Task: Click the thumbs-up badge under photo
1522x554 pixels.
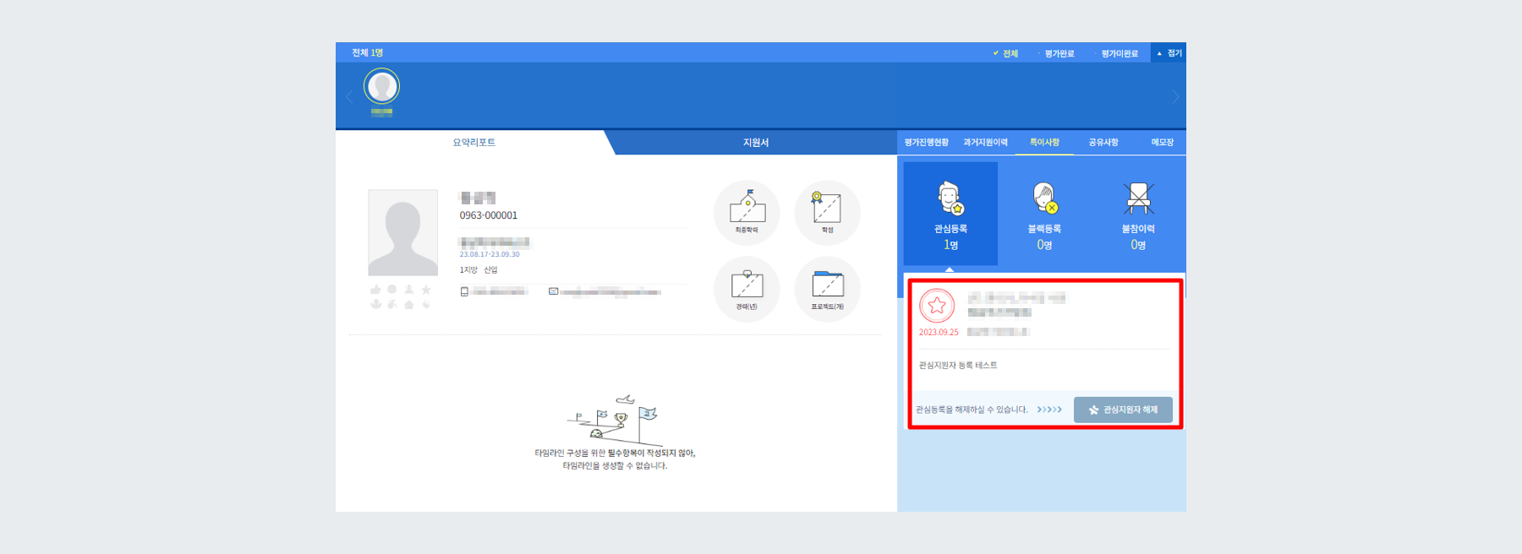Action: (375, 290)
